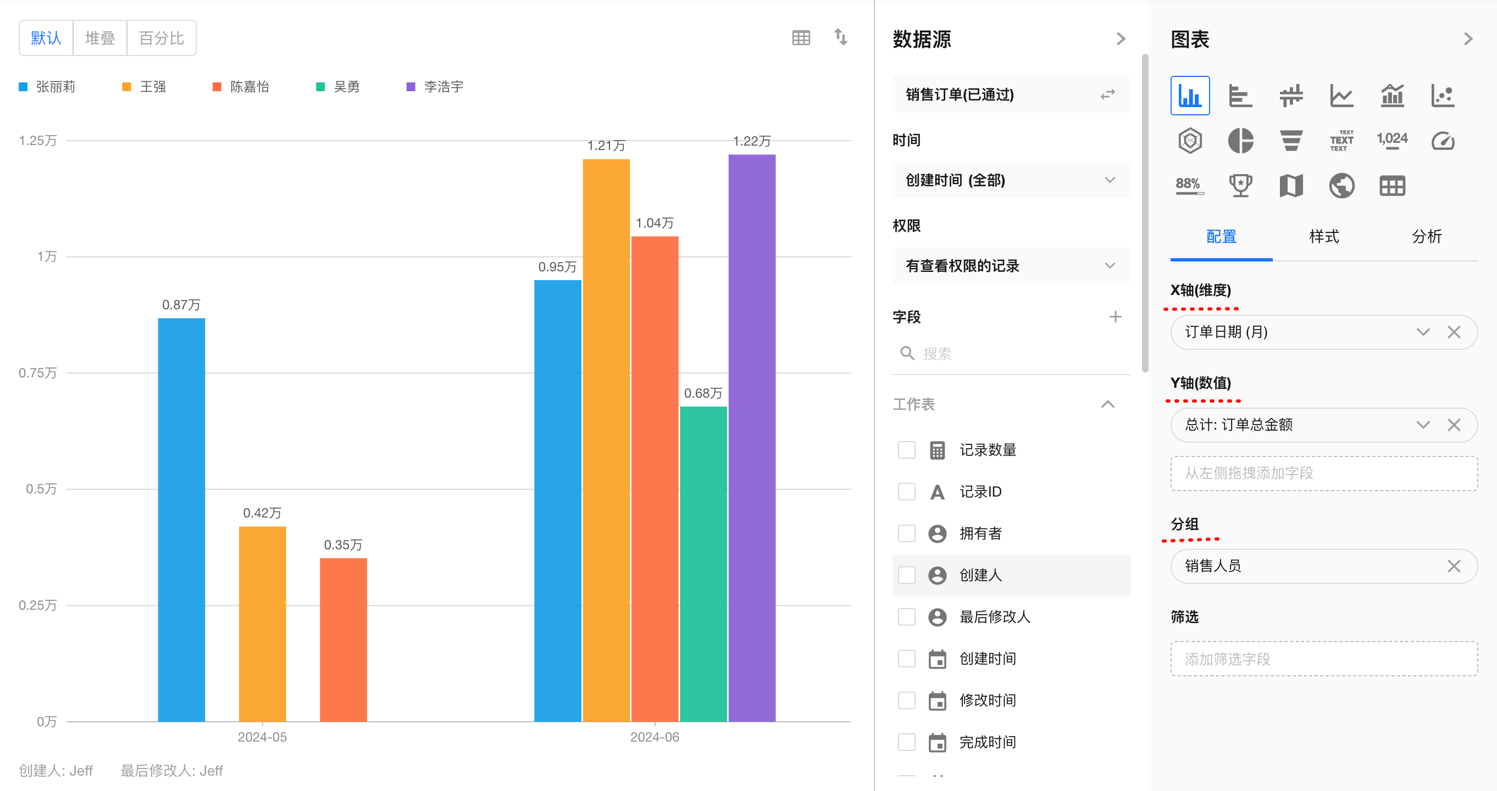Screen dimensions: 1497x791
Task: Tick the 创建人 field checkbox
Action: [x=907, y=575]
